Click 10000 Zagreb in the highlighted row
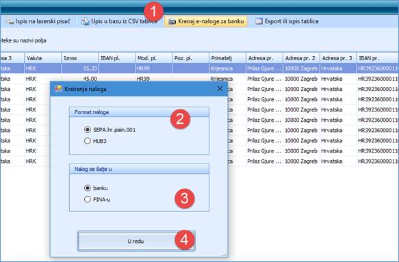 pyautogui.click(x=301, y=68)
